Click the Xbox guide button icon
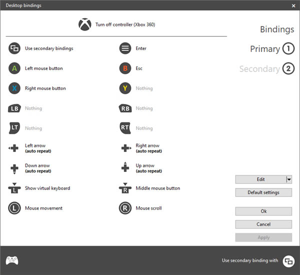Screen dimensions: 300x275 click(85, 24)
